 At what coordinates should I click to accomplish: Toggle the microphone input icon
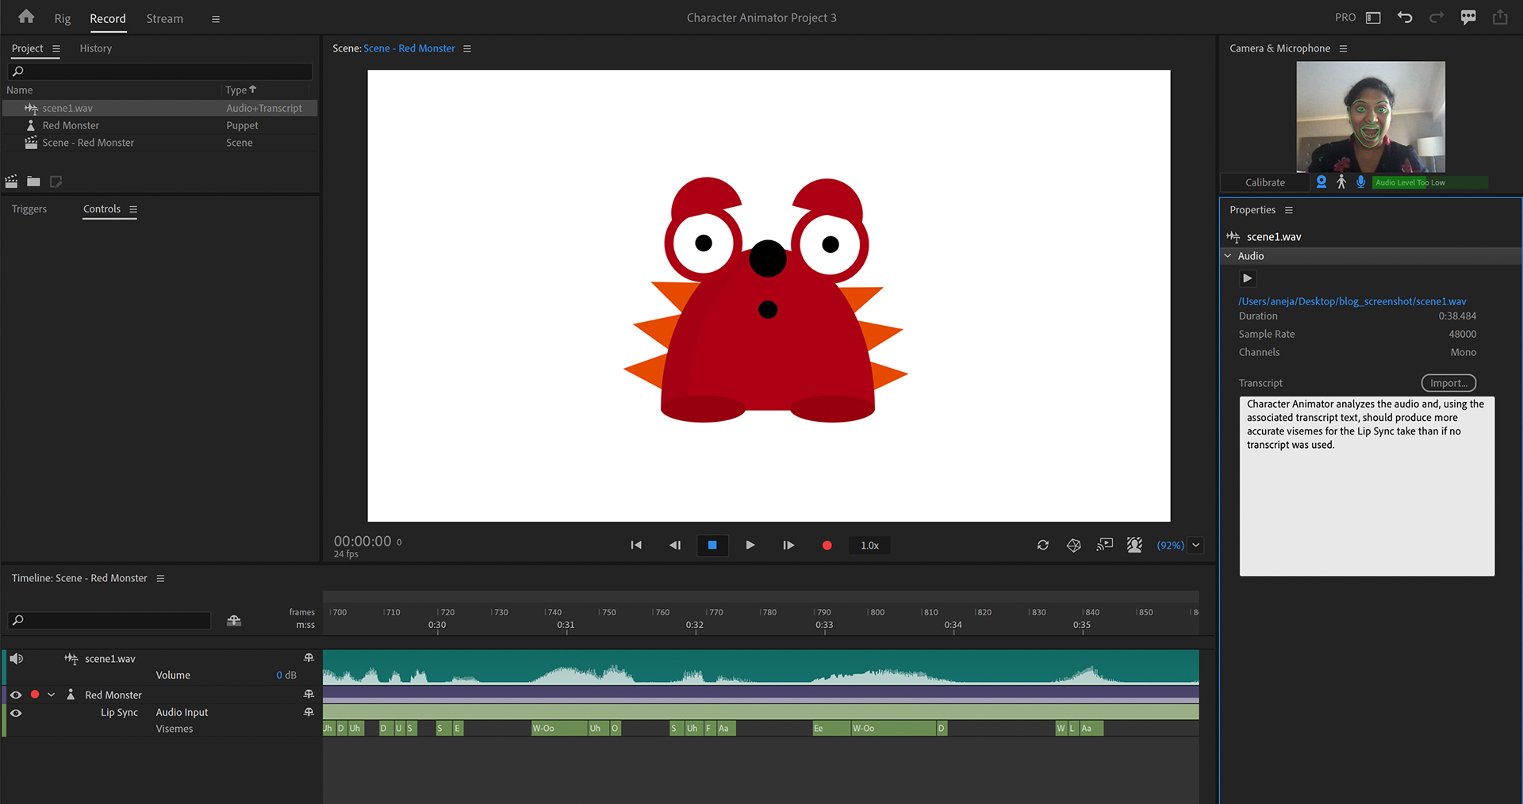click(1360, 182)
